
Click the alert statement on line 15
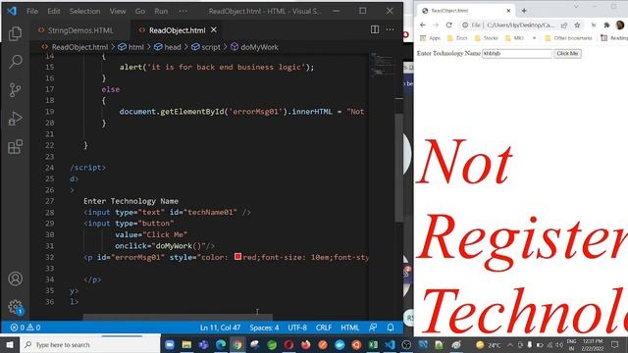click(217, 67)
